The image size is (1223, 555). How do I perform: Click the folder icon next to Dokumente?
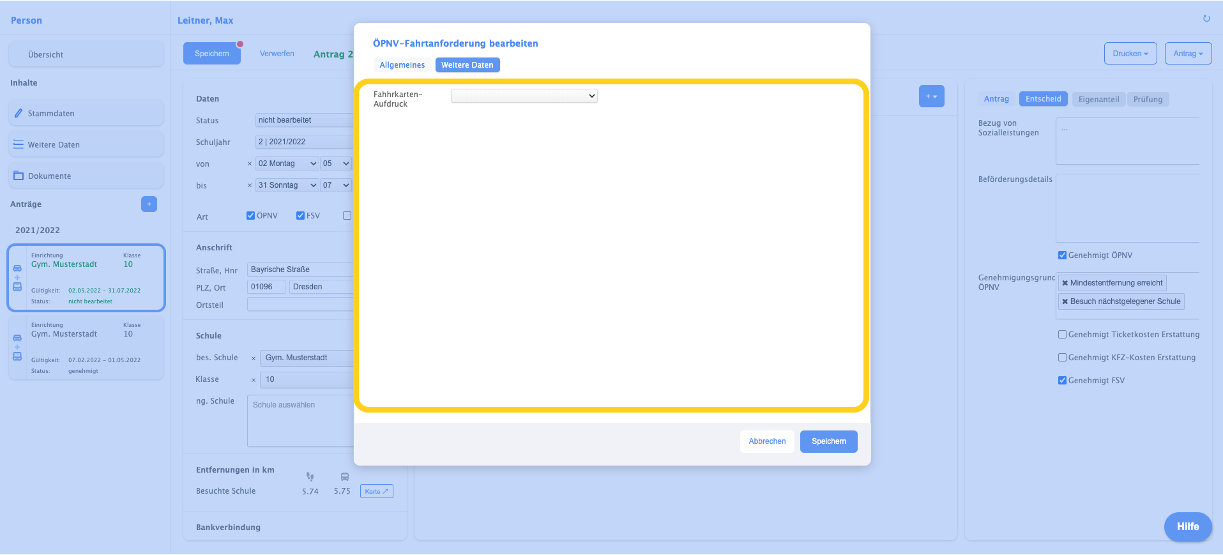(19, 176)
